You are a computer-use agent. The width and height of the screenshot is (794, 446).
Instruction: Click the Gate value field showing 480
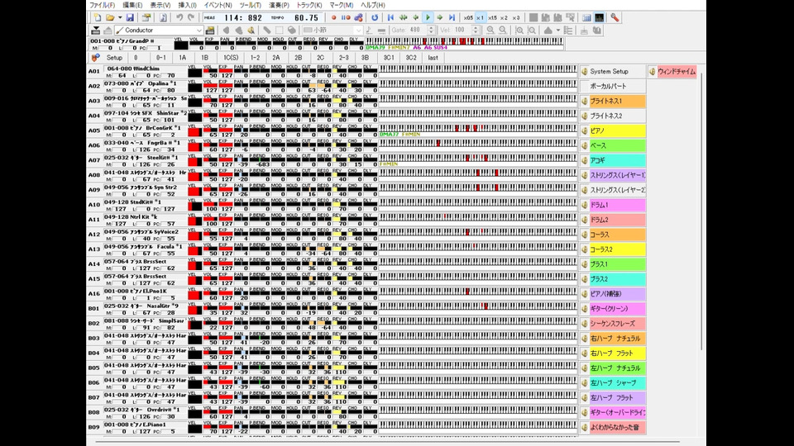[x=417, y=31]
